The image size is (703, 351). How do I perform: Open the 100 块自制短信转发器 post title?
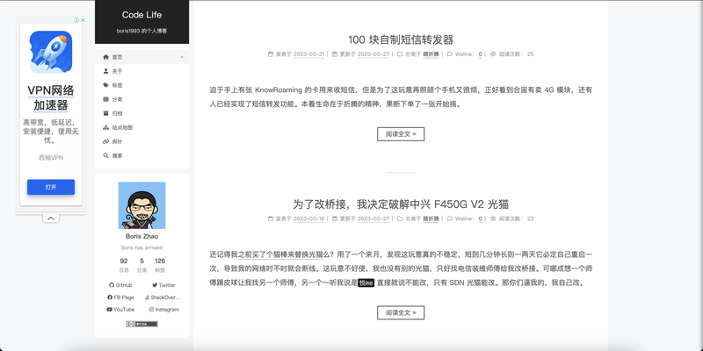401,39
